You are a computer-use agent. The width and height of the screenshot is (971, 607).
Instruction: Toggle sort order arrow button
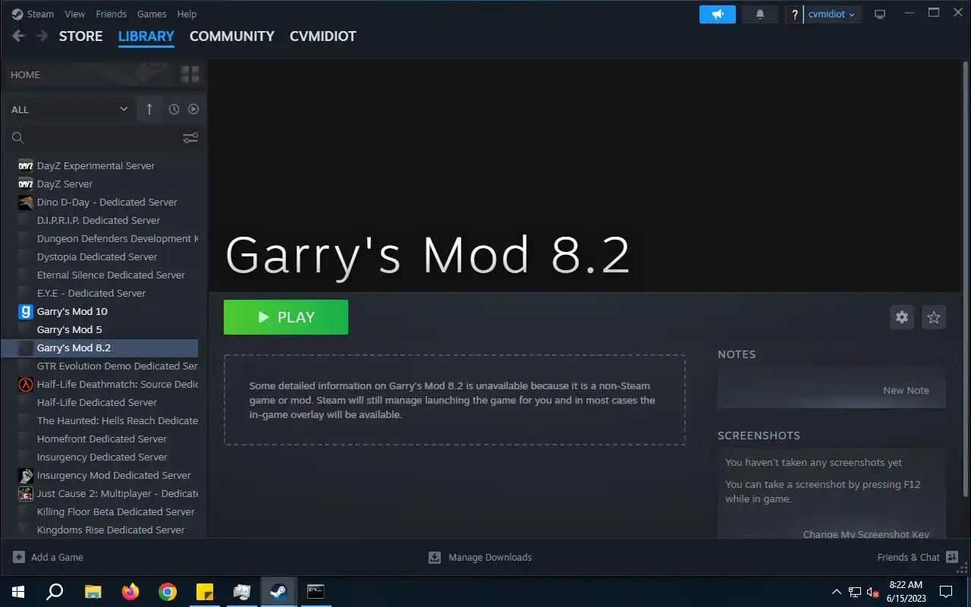click(149, 109)
